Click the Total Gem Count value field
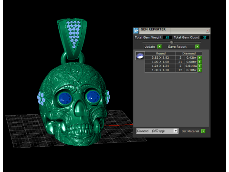229x172 pixels. (x=205, y=38)
